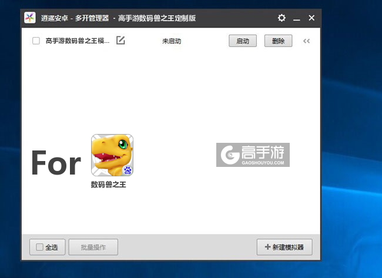Click the 删除 delete button
Screen dimensions: 382x278
(x=278, y=41)
